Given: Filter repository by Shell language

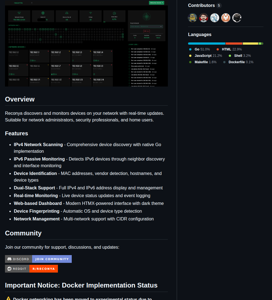Looking at the screenshot, I should click(240, 56).
